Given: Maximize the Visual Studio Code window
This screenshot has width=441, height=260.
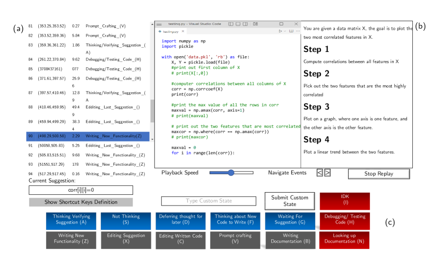Looking at the screenshot, I should click(x=281, y=24).
